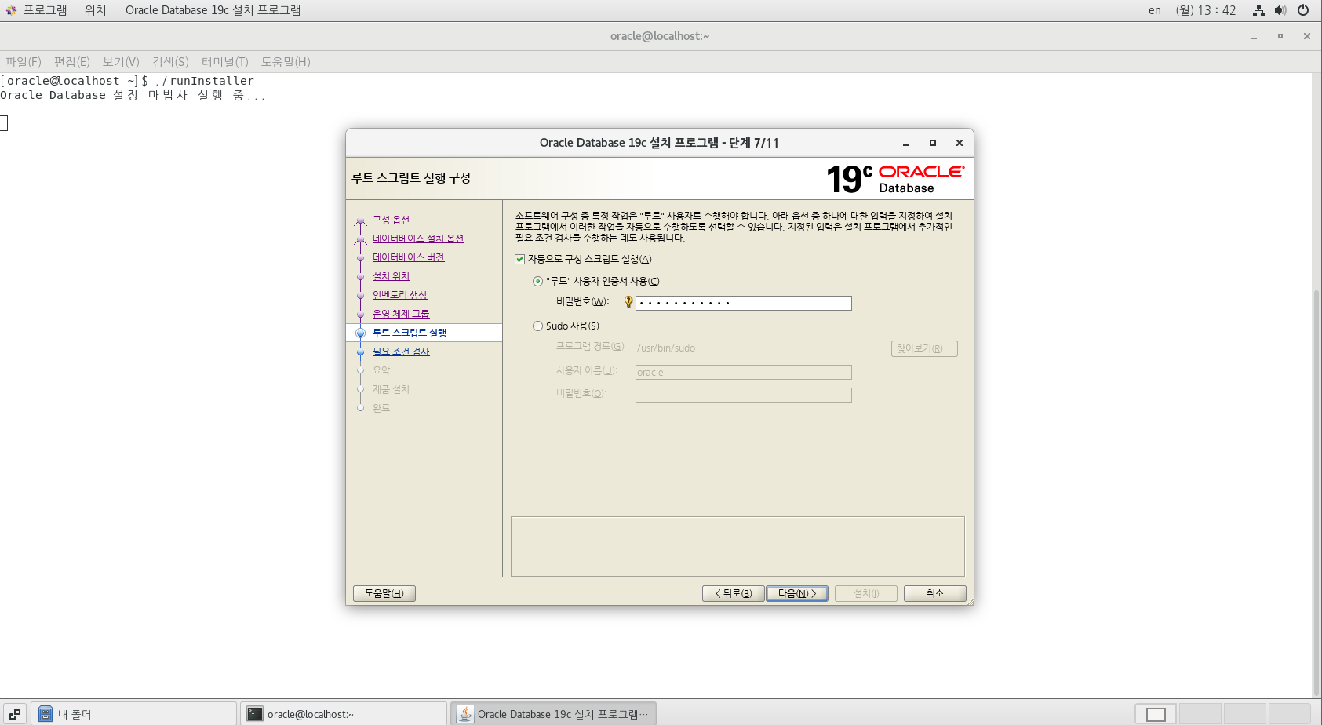Viewport: 1322px width, 725px height.
Task: Click the password hint lightbulb icon
Action: click(x=628, y=302)
